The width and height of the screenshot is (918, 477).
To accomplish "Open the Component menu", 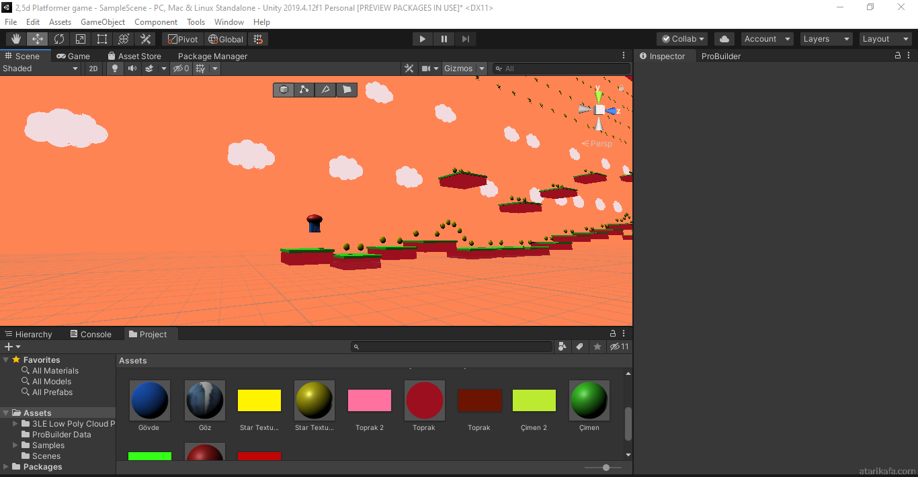I will [156, 22].
